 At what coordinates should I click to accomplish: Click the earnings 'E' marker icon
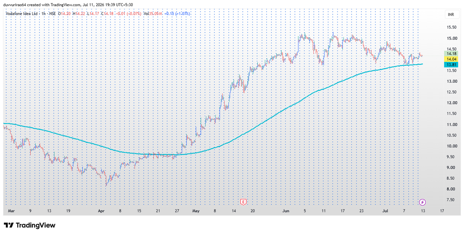(243, 202)
